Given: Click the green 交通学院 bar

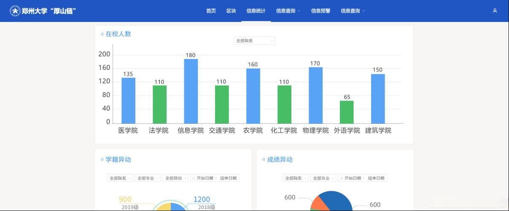Looking at the screenshot, I should [x=222, y=104].
